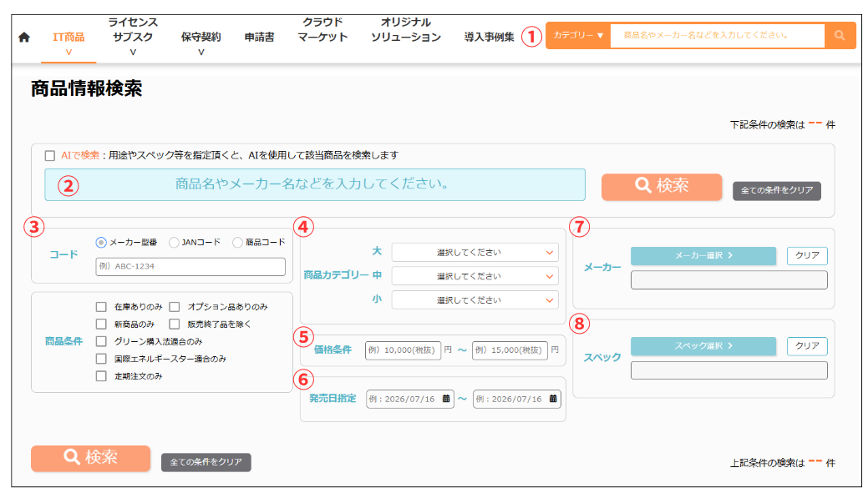Check 定期注文のみ
Image resolution: width=863 pixels, height=488 pixels.
click(101, 376)
